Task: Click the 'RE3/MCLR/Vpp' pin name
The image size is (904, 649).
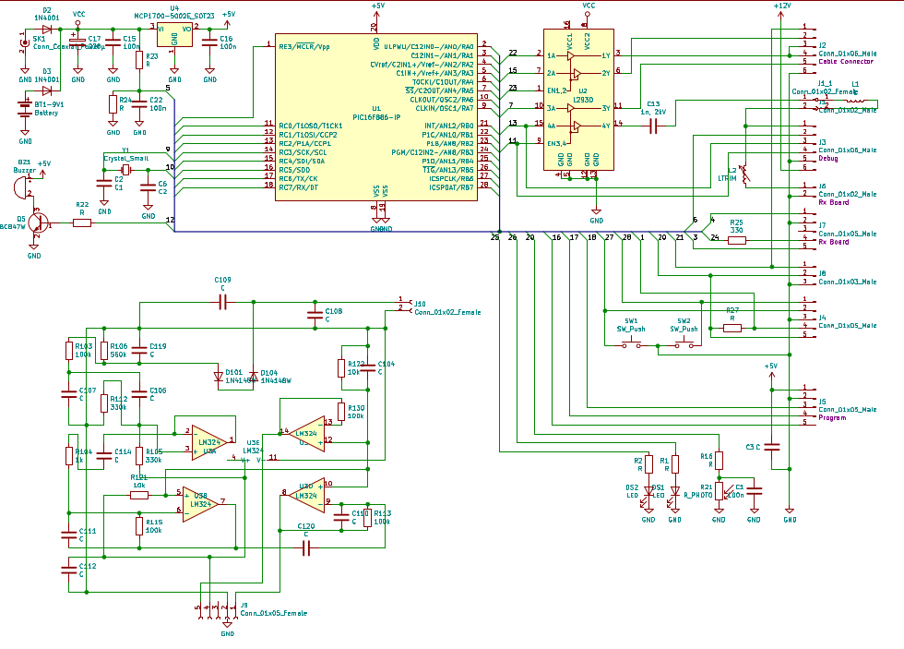Action: click(303, 47)
